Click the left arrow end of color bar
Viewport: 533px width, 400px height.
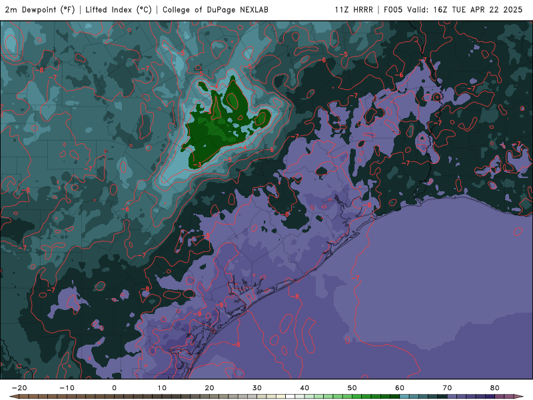13,397
